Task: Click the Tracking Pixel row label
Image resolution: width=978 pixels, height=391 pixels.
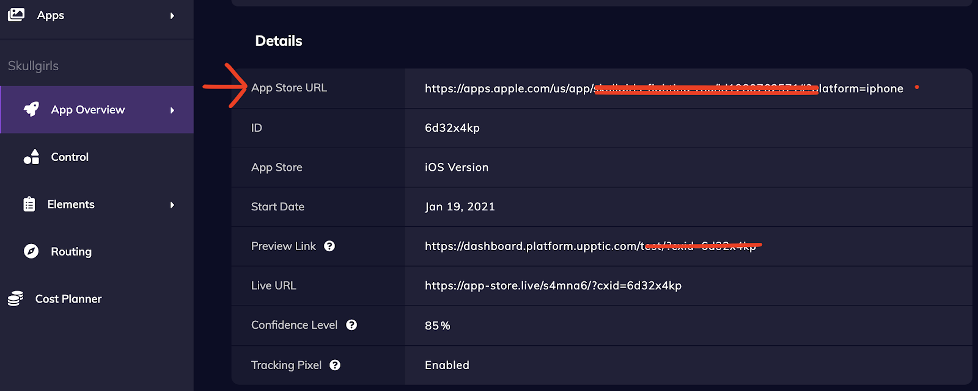Action: pyautogui.click(x=286, y=365)
